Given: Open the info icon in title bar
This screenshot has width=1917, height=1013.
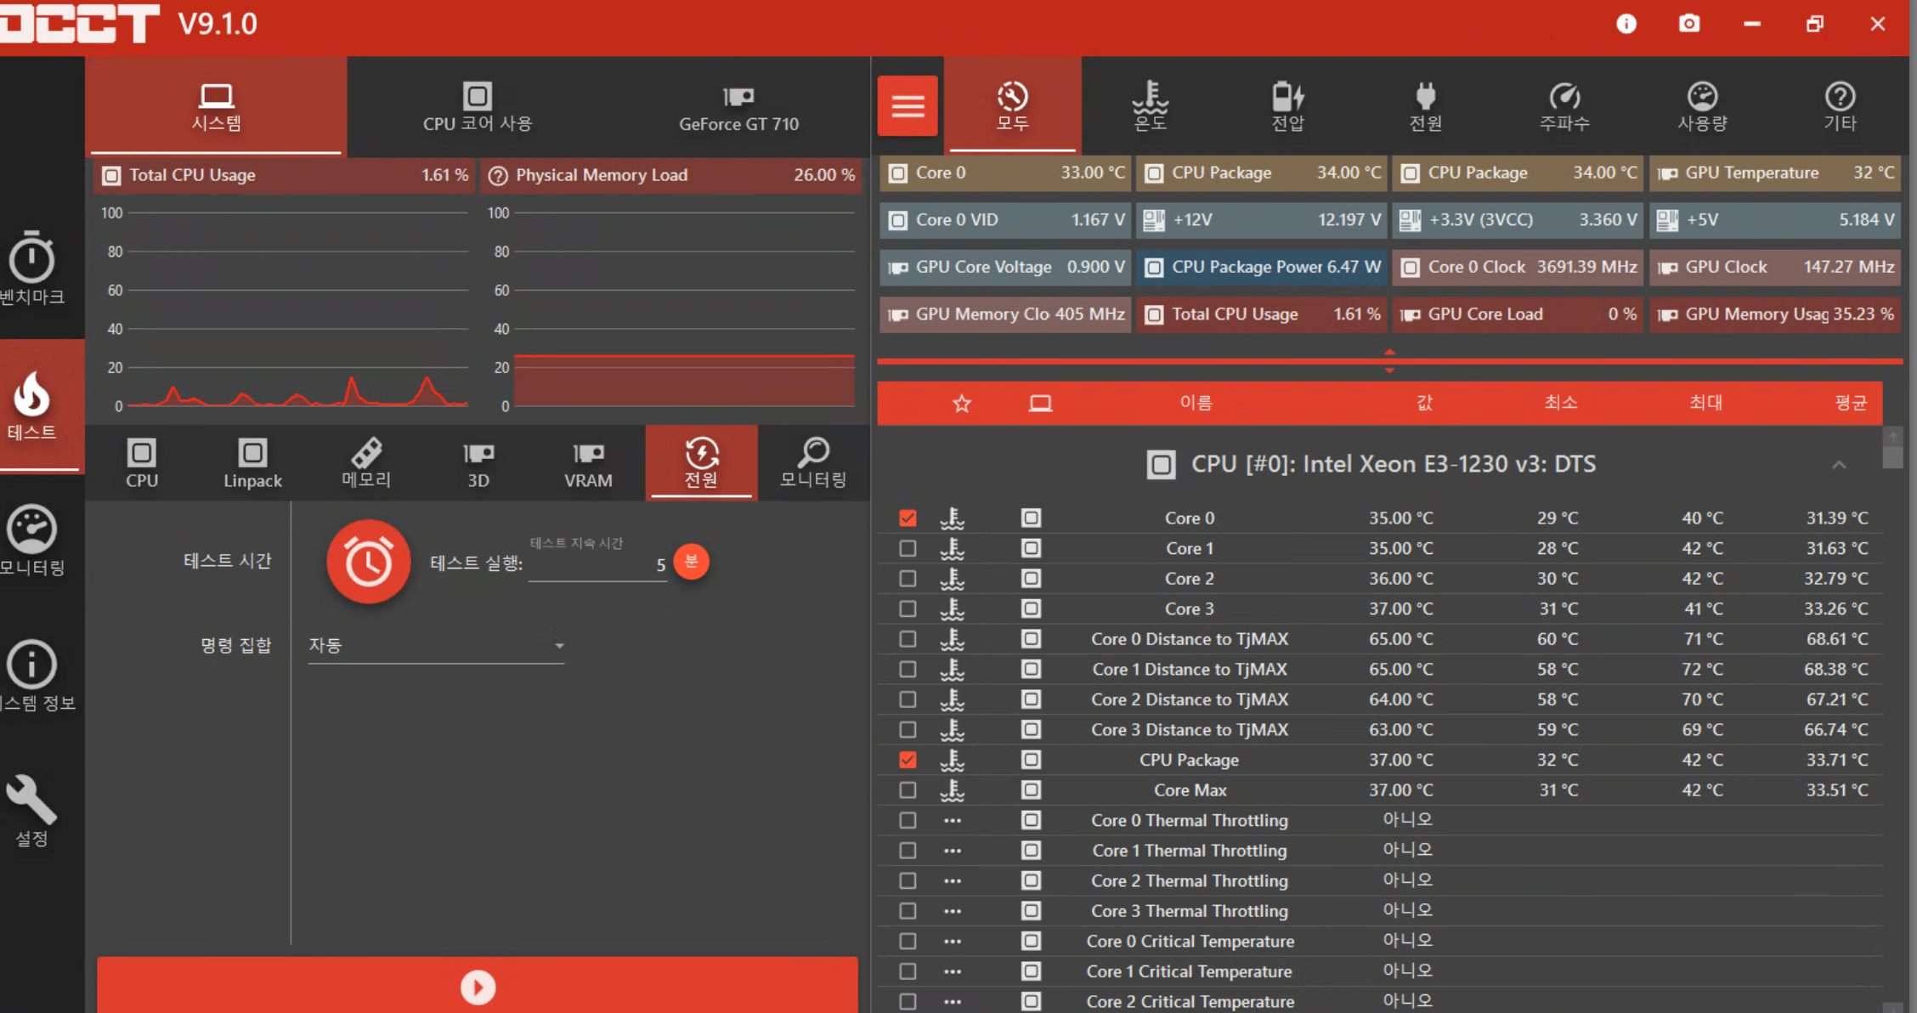Looking at the screenshot, I should [x=1626, y=24].
